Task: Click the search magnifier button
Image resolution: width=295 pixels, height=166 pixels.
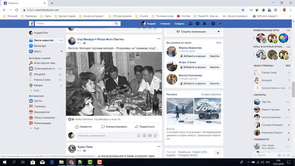Action: [x=116, y=24]
